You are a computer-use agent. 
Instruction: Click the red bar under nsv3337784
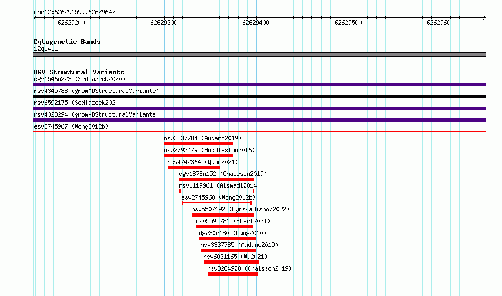(199, 144)
